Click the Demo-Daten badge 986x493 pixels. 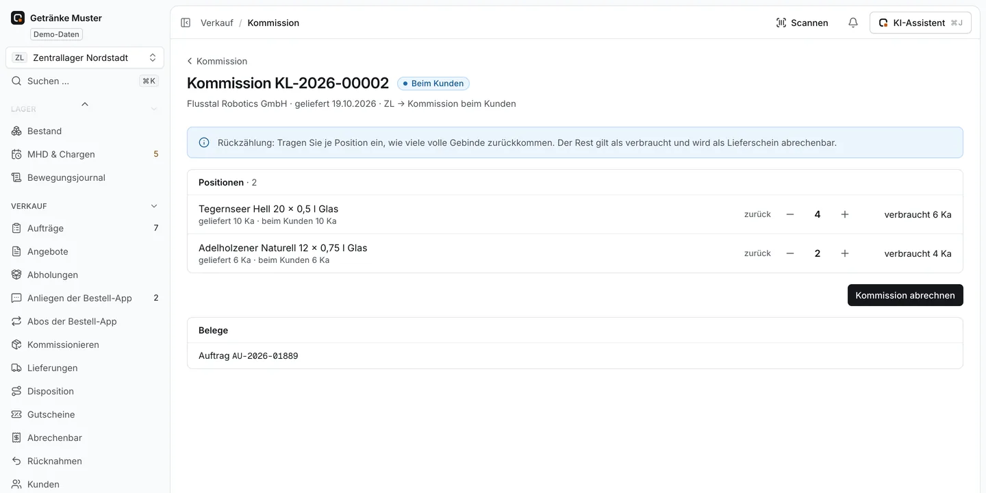pos(56,34)
